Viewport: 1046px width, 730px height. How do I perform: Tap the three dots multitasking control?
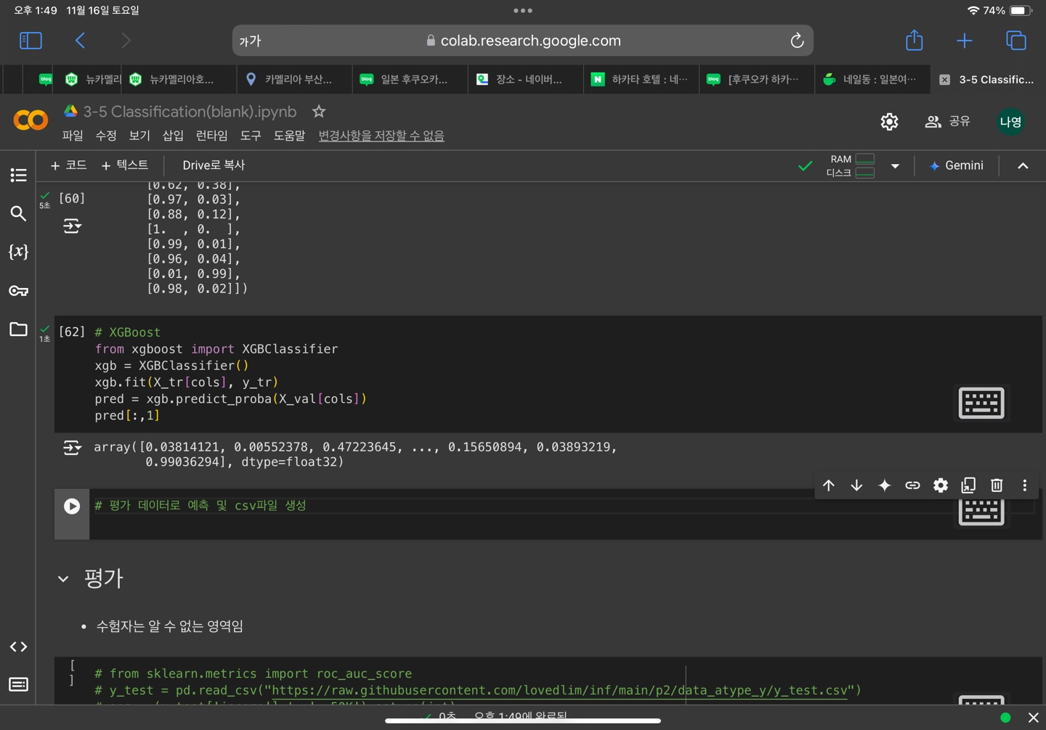tap(523, 11)
